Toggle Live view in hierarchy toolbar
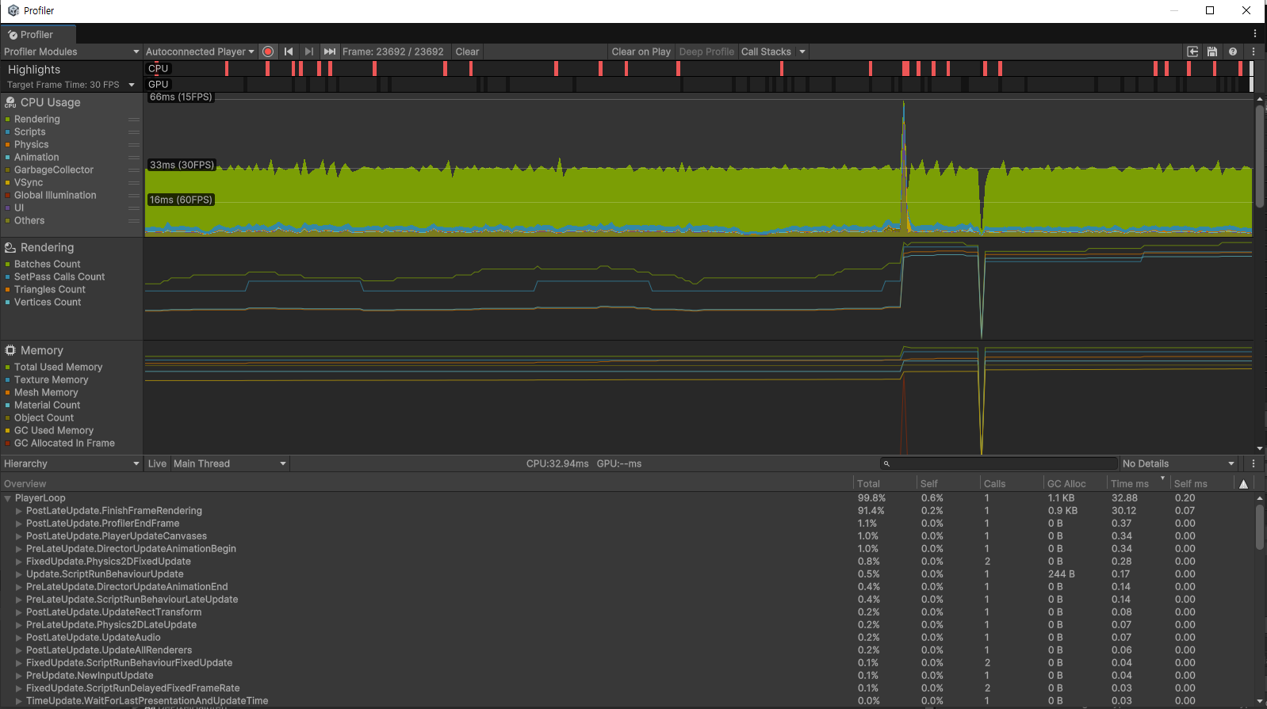Image resolution: width=1267 pixels, height=709 pixels. [157, 463]
